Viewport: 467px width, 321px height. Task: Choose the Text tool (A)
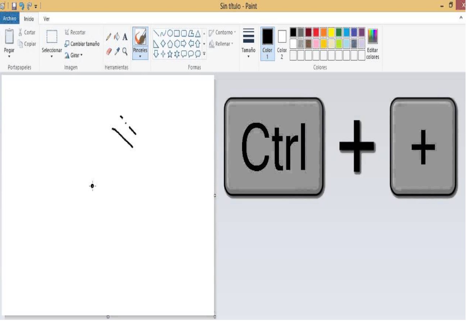pos(124,36)
